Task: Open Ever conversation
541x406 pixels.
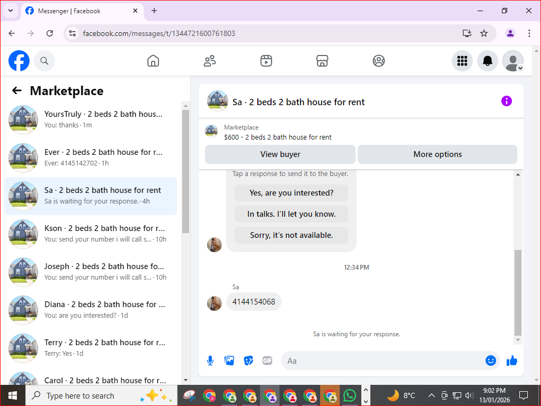Action: click(91, 158)
